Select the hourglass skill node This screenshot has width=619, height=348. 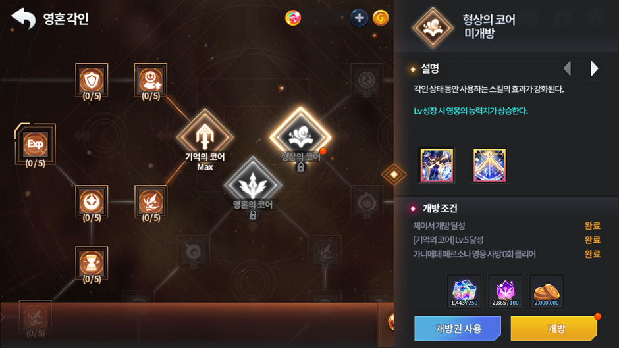pos(92,263)
